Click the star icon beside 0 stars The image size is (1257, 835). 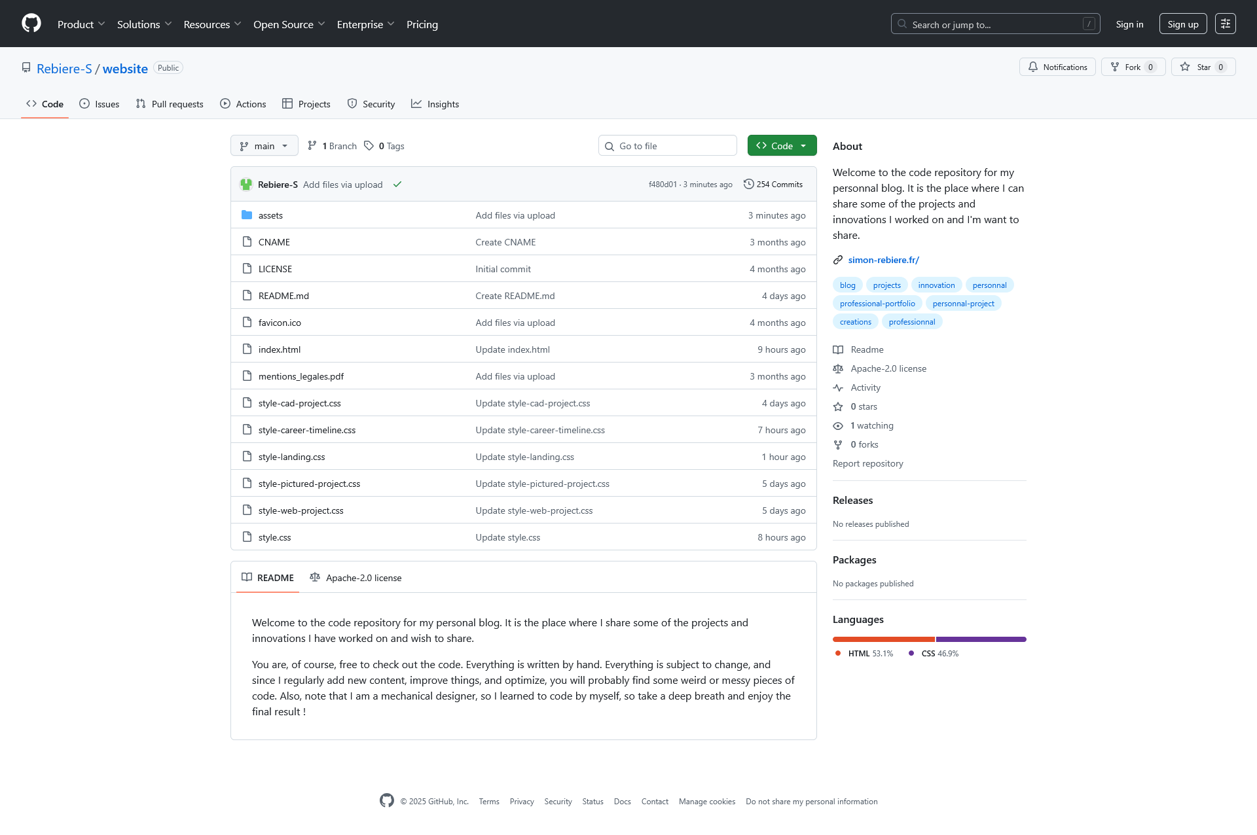837,406
